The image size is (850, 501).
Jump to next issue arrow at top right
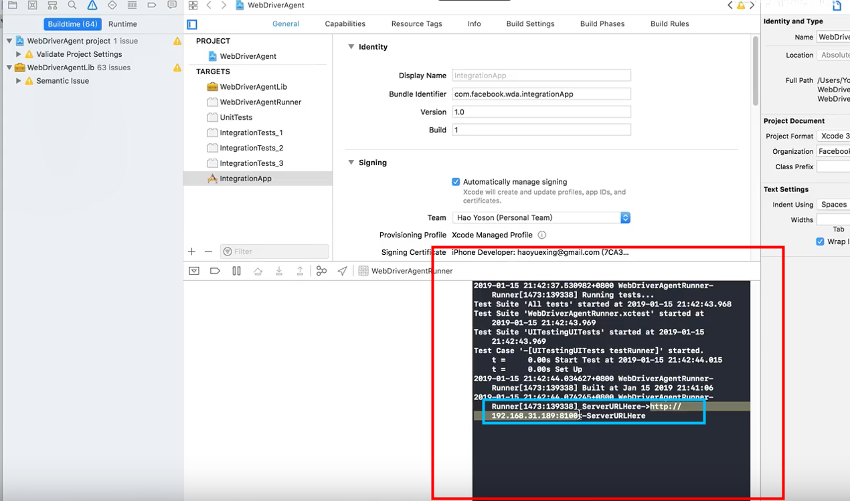point(752,5)
